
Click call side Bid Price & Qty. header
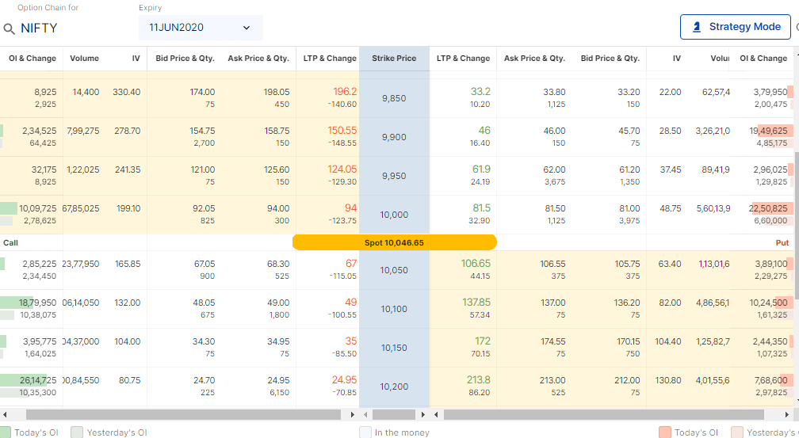(185, 58)
